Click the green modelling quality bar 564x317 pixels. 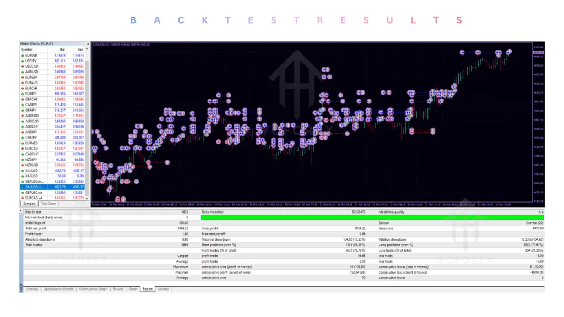click(x=372, y=217)
